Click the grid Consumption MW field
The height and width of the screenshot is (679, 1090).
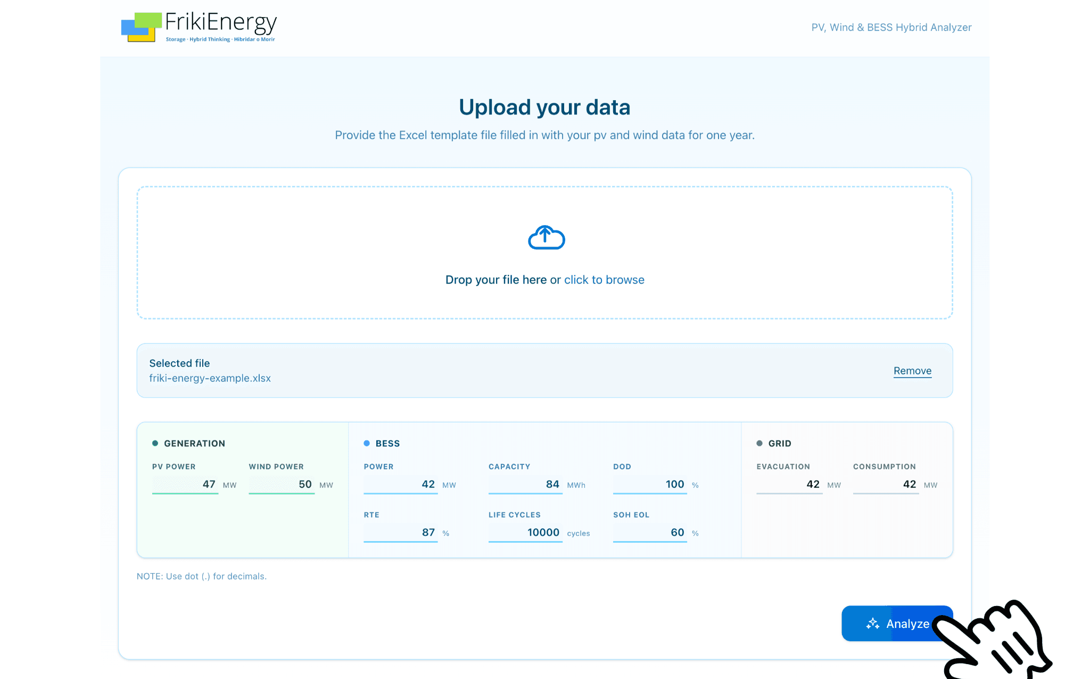tap(886, 484)
